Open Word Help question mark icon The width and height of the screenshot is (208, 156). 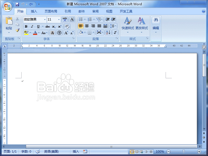click(x=204, y=11)
